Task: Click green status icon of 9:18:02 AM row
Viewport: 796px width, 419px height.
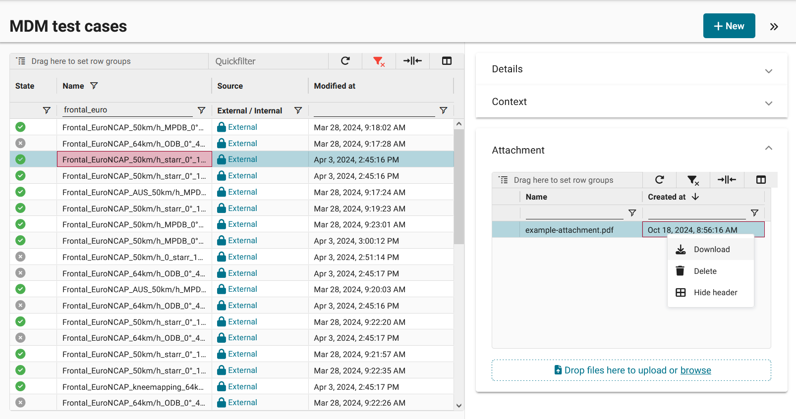Action: 20,127
